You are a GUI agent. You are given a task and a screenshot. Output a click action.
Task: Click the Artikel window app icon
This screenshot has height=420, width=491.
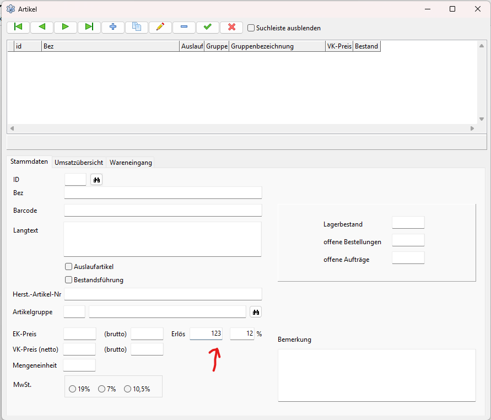point(10,9)
